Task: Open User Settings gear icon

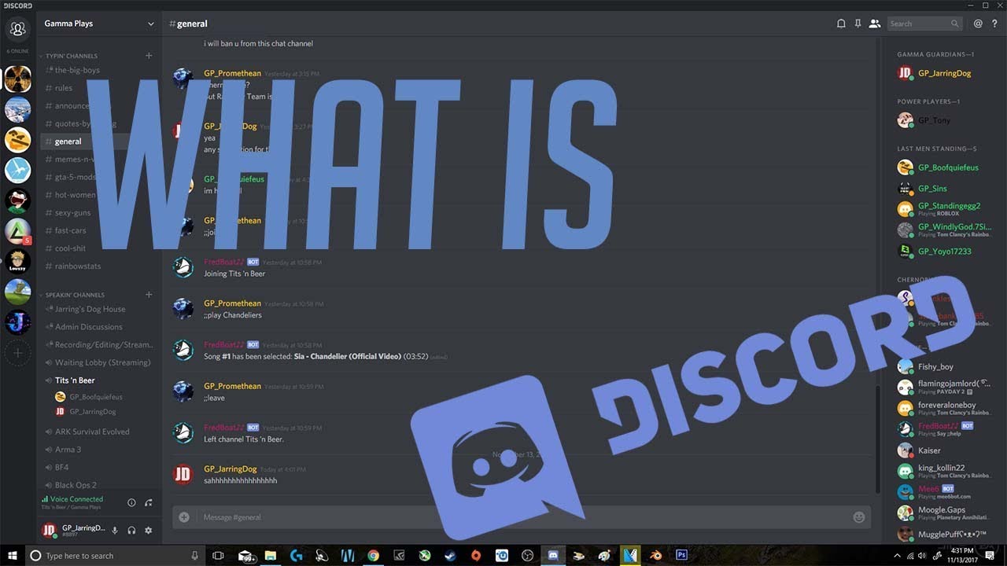Action: [x=148, y=531]
